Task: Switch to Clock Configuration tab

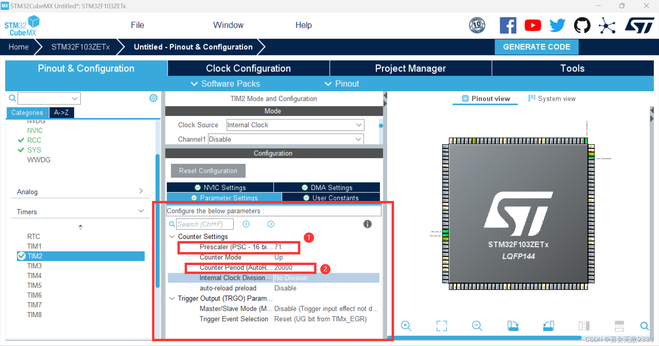Action: coord(248,68)
